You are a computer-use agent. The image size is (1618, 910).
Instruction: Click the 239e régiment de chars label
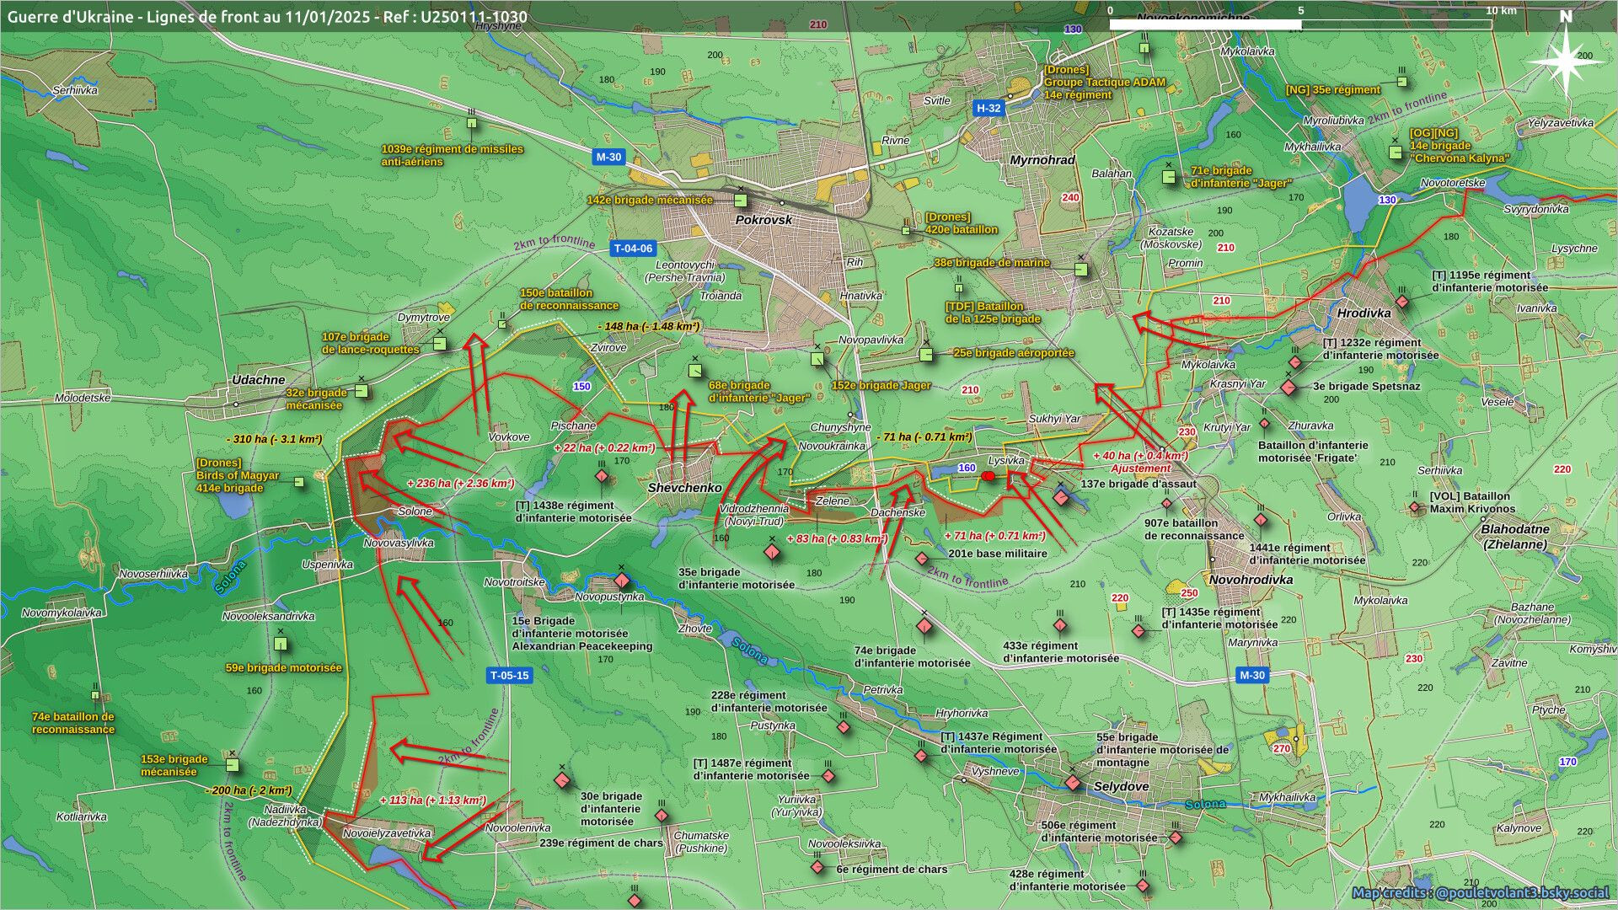tap(601, 843)
